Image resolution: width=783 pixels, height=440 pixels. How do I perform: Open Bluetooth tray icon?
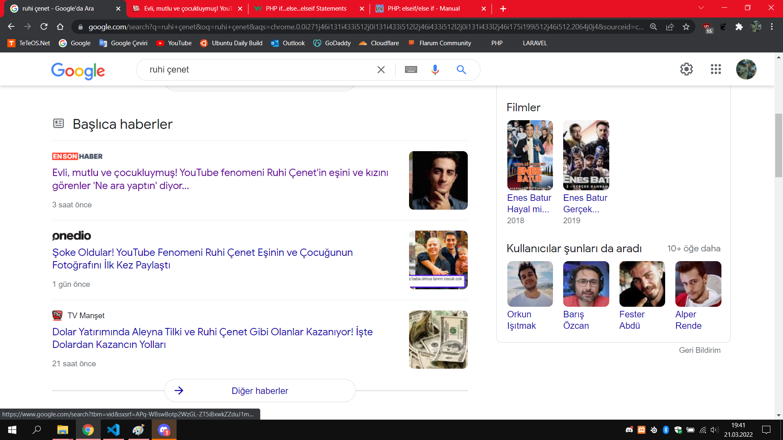[x=666, y=430]
